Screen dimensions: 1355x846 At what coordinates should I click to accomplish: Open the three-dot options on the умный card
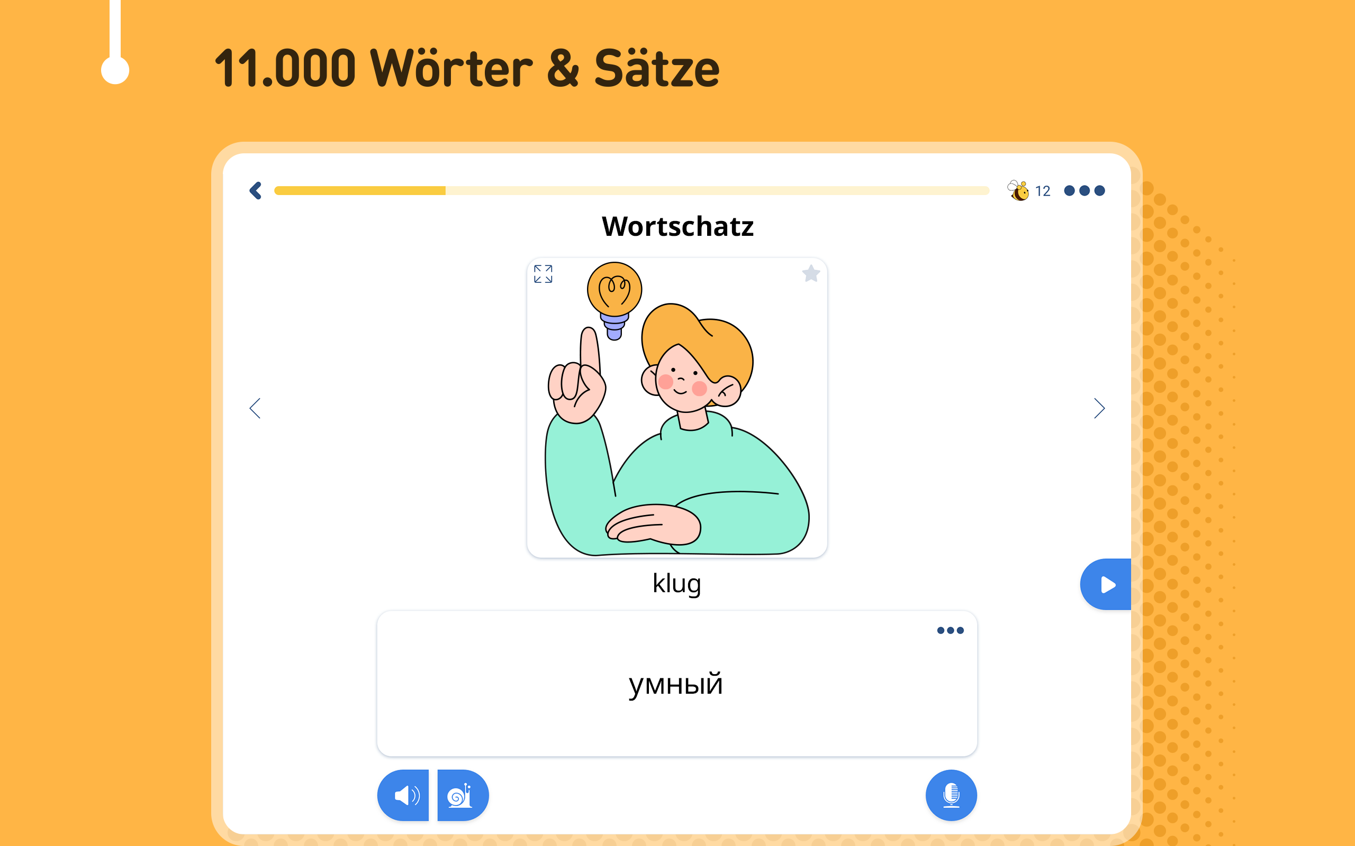950,631
